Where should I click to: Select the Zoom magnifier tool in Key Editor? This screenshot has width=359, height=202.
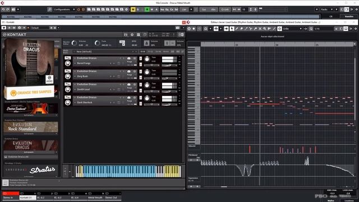[x=265, y=29]
